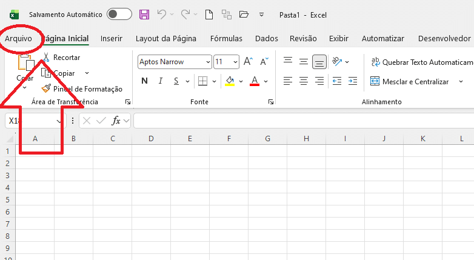474x260 pixels.
Task: Switch to Layout da Página tab
Action: tap(166, 39)
